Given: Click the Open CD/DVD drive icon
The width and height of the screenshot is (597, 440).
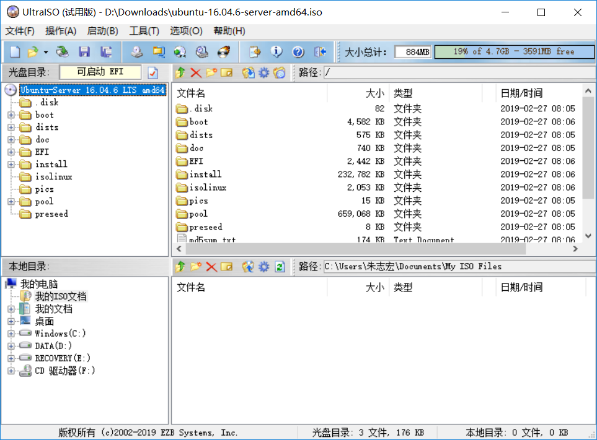Looking at the screenshot, I should point(62,52).
